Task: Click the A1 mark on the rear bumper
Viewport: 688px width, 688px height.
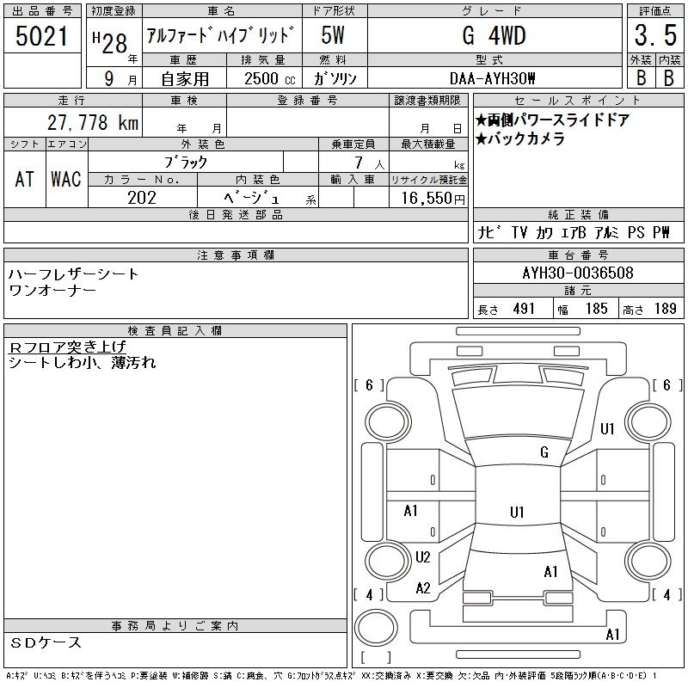Action: click(612, 635)
